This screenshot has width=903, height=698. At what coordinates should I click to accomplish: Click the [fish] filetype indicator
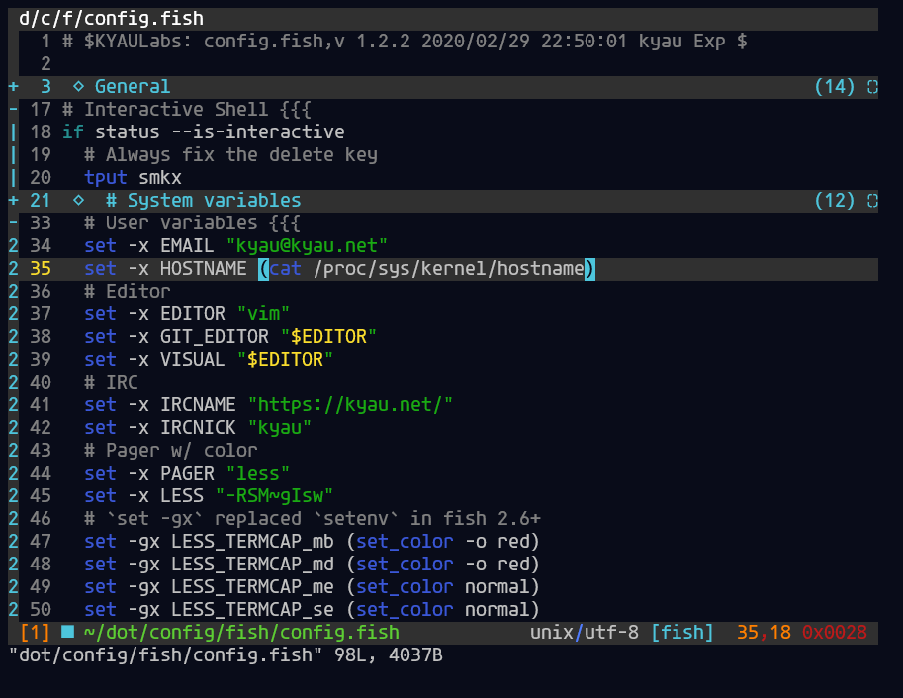pos(681,633)
